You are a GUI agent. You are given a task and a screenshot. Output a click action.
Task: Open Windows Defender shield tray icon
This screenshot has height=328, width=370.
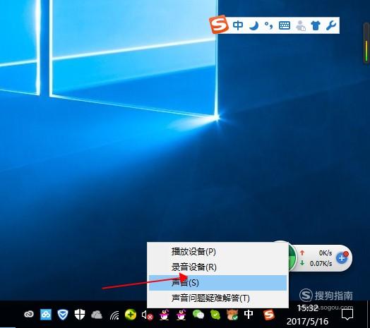[x=80, y=315]
